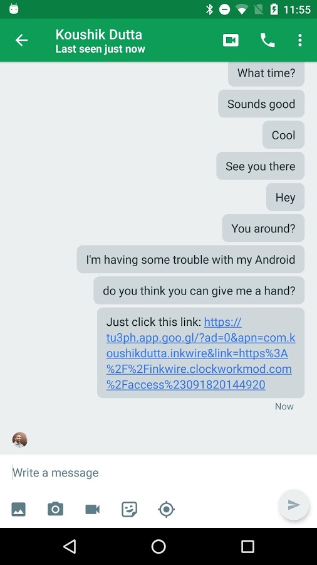Open contact details from Koushik Dutta title

(99, 35)
